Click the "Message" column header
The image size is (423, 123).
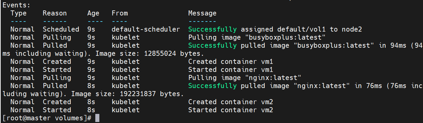click(x=202, y=13)
